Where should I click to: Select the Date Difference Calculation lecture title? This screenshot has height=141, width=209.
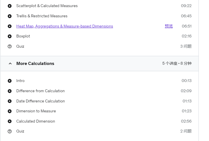point(41,101)
